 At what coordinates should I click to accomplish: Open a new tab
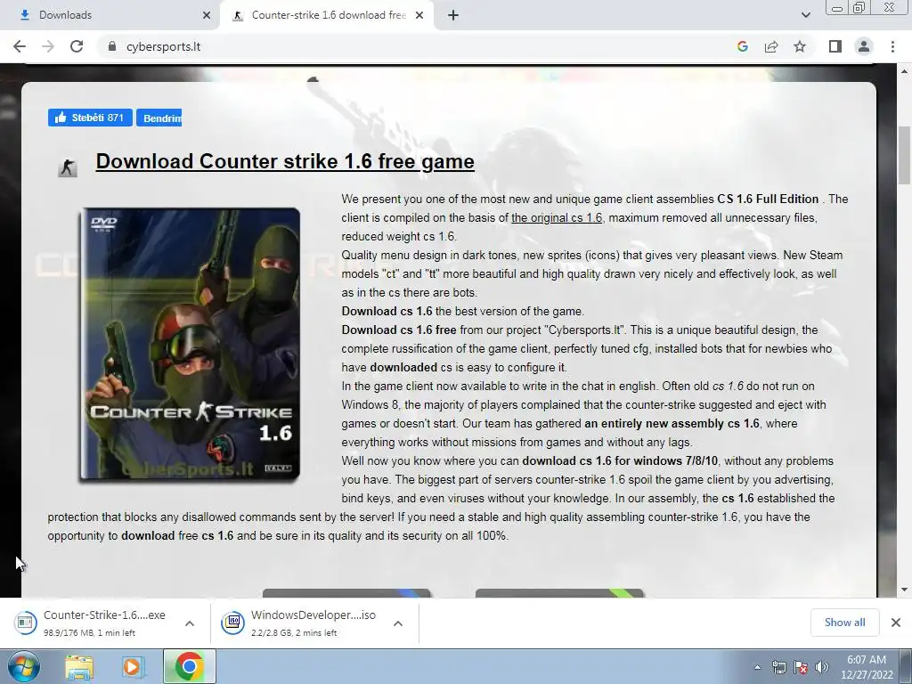453,15
